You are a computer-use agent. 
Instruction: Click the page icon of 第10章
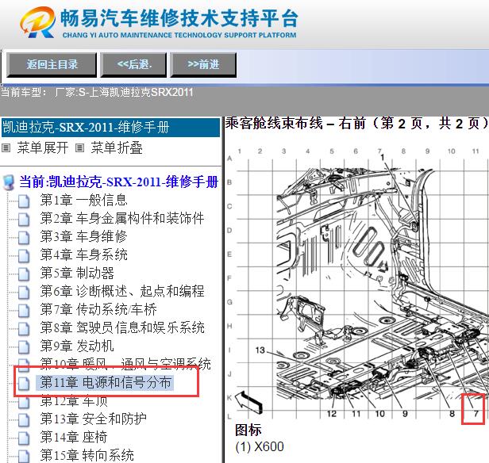[24, 365]
